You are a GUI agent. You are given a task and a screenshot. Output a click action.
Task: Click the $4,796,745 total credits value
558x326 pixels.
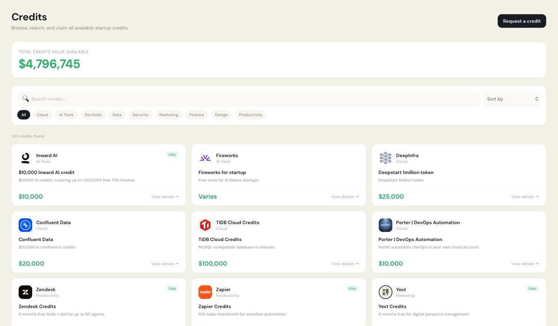tap(49, 64)
